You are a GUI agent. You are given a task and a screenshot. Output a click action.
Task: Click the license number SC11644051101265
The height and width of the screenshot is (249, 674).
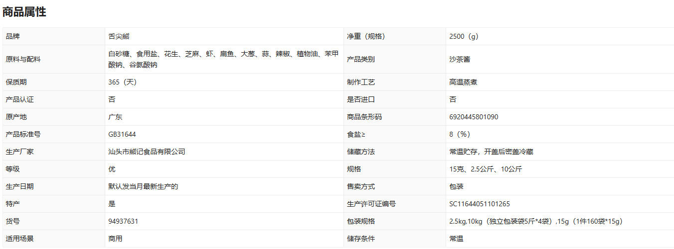pyautogui.click(x=480, y=204)
